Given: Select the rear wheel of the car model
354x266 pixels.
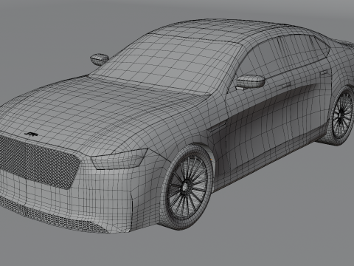Looking at the screenshot, I should point(341,115).
